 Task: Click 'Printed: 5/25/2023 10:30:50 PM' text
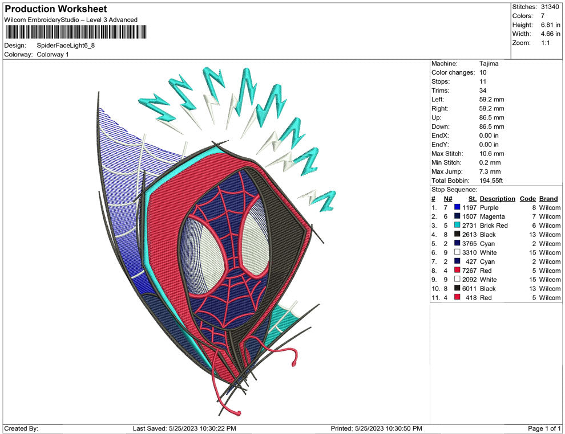pos(376,428)
